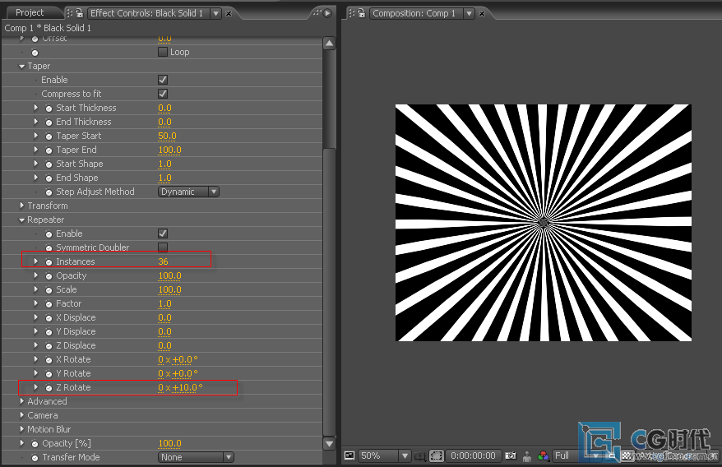Click the Effect Controls scrollbar down arrow
722x467 pixels.
click(329, 444)
